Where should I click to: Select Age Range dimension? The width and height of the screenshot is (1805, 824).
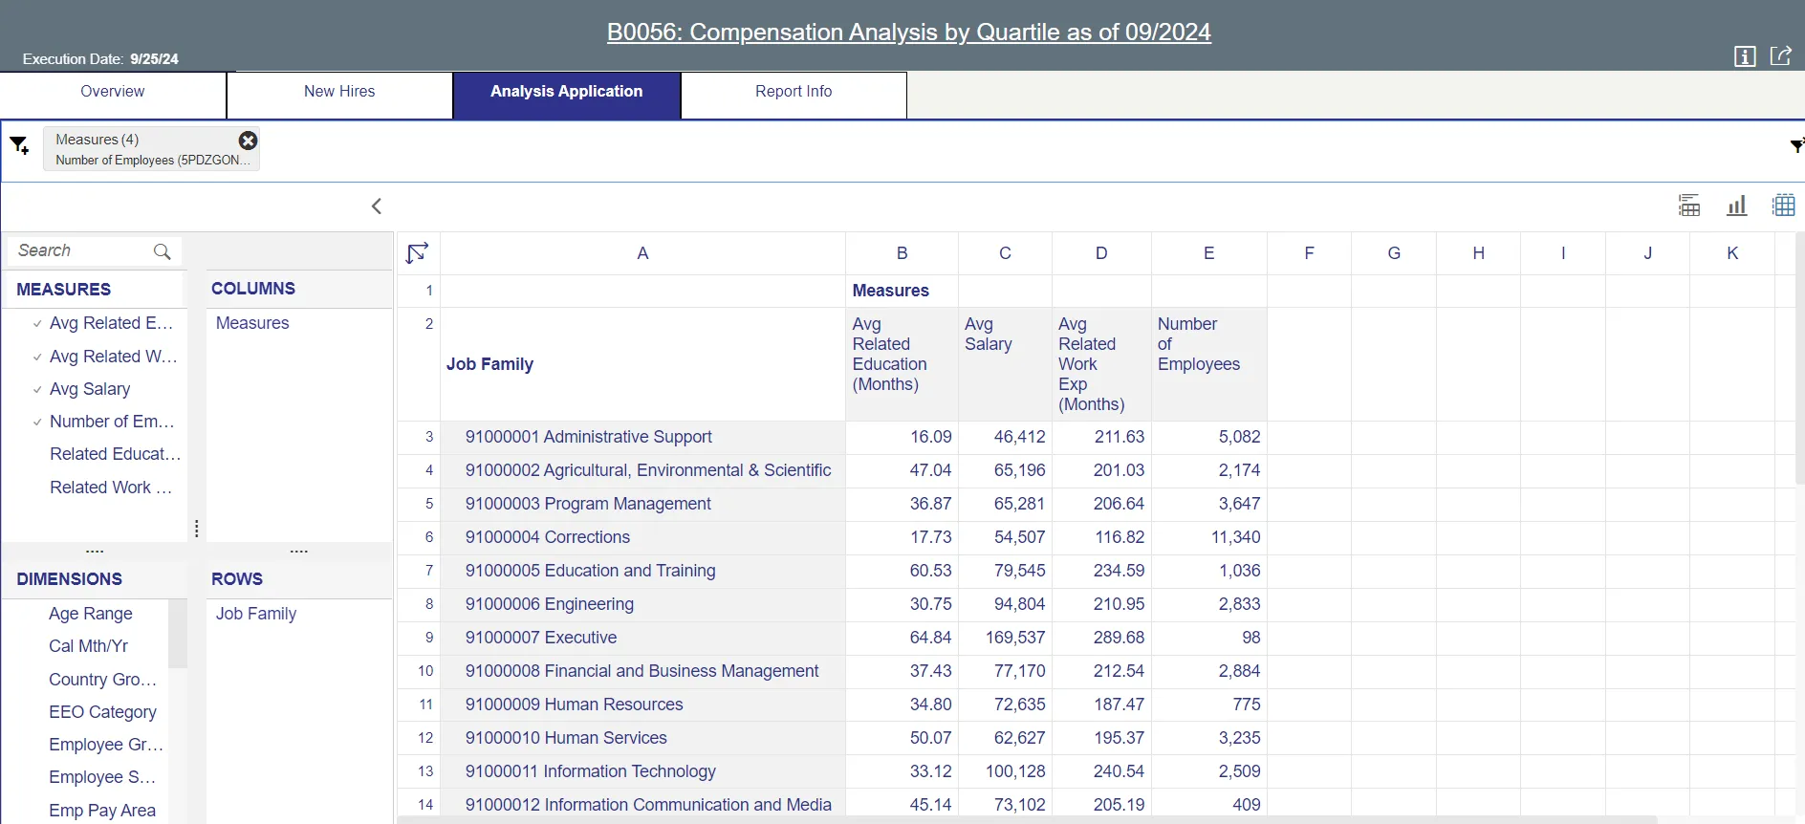(x=91, y=614)
